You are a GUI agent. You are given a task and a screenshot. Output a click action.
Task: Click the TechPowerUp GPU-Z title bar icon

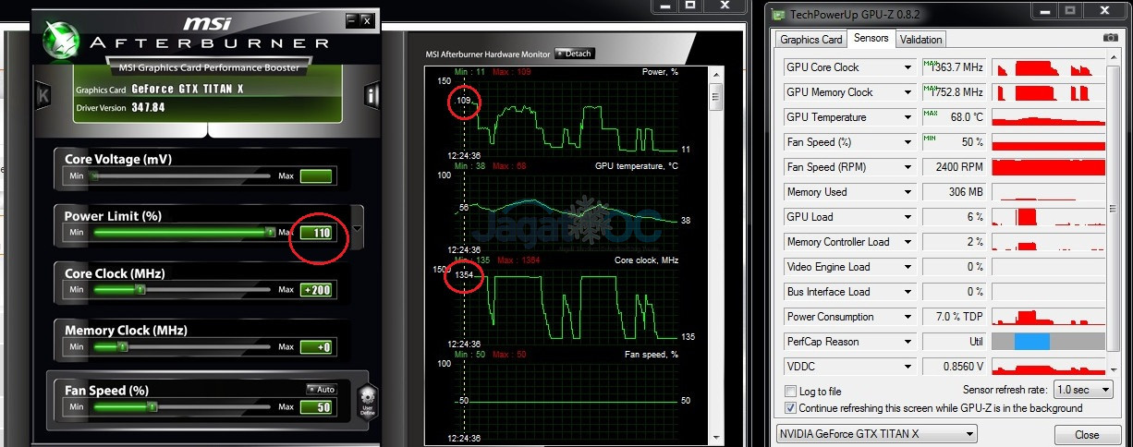tap(780, 15)
